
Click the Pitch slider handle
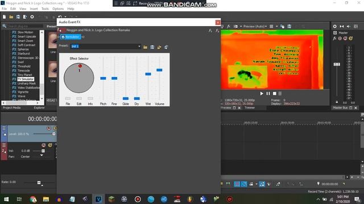point(103,78)
